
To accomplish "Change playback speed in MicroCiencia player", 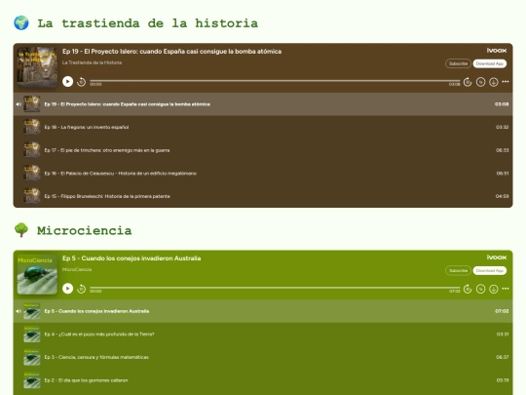I will click(481, 289).
